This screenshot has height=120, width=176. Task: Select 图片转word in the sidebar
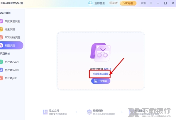click(11, 70)
